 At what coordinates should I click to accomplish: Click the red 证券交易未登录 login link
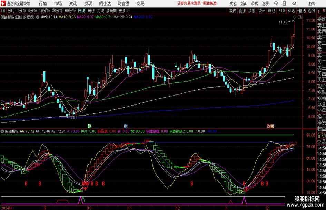click(x=189, y=3)
